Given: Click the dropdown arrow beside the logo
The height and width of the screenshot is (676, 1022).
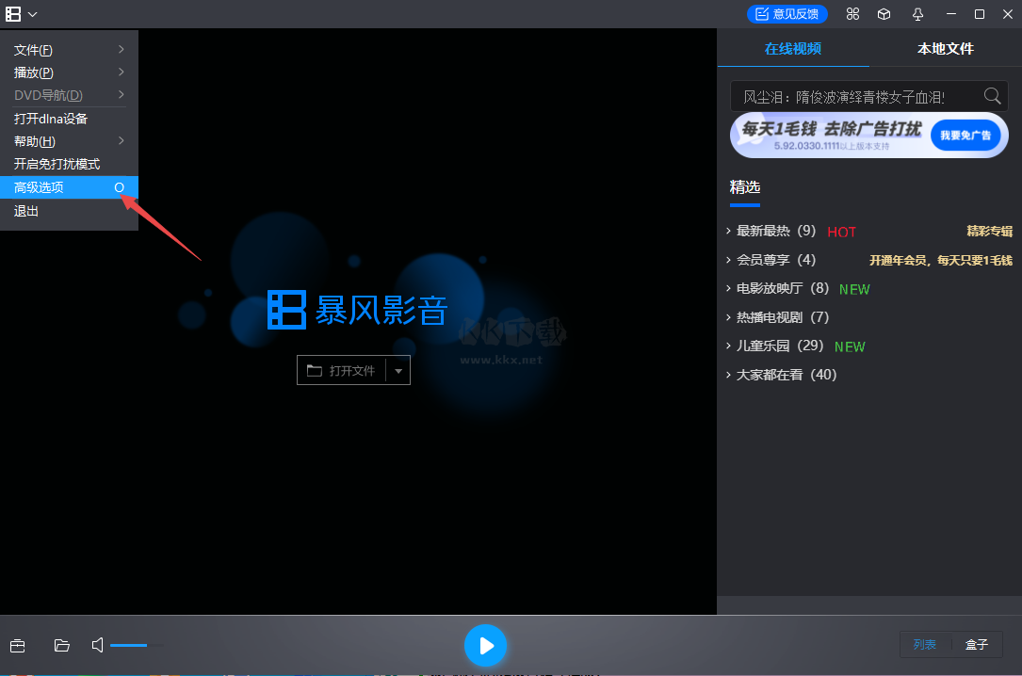Looking at the screenshot, I should coord(33,14).
